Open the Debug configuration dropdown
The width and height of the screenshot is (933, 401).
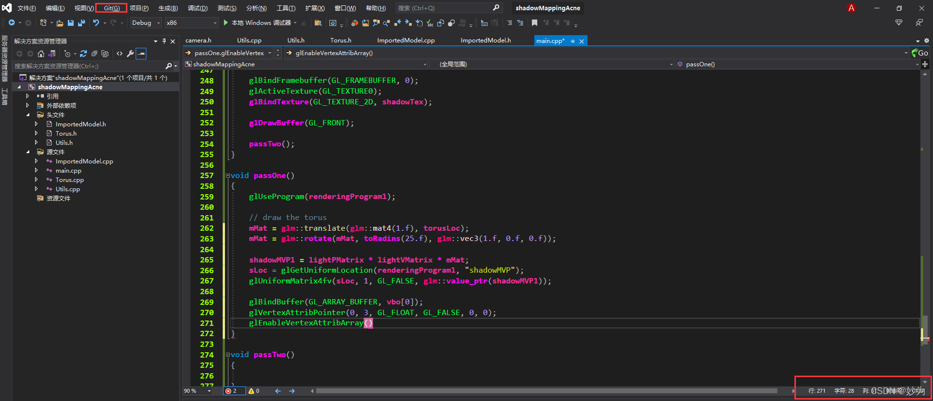[x=146, y=23]
